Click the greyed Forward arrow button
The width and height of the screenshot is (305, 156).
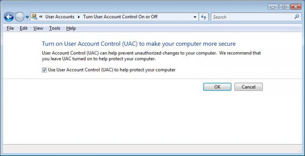point(20,17)
